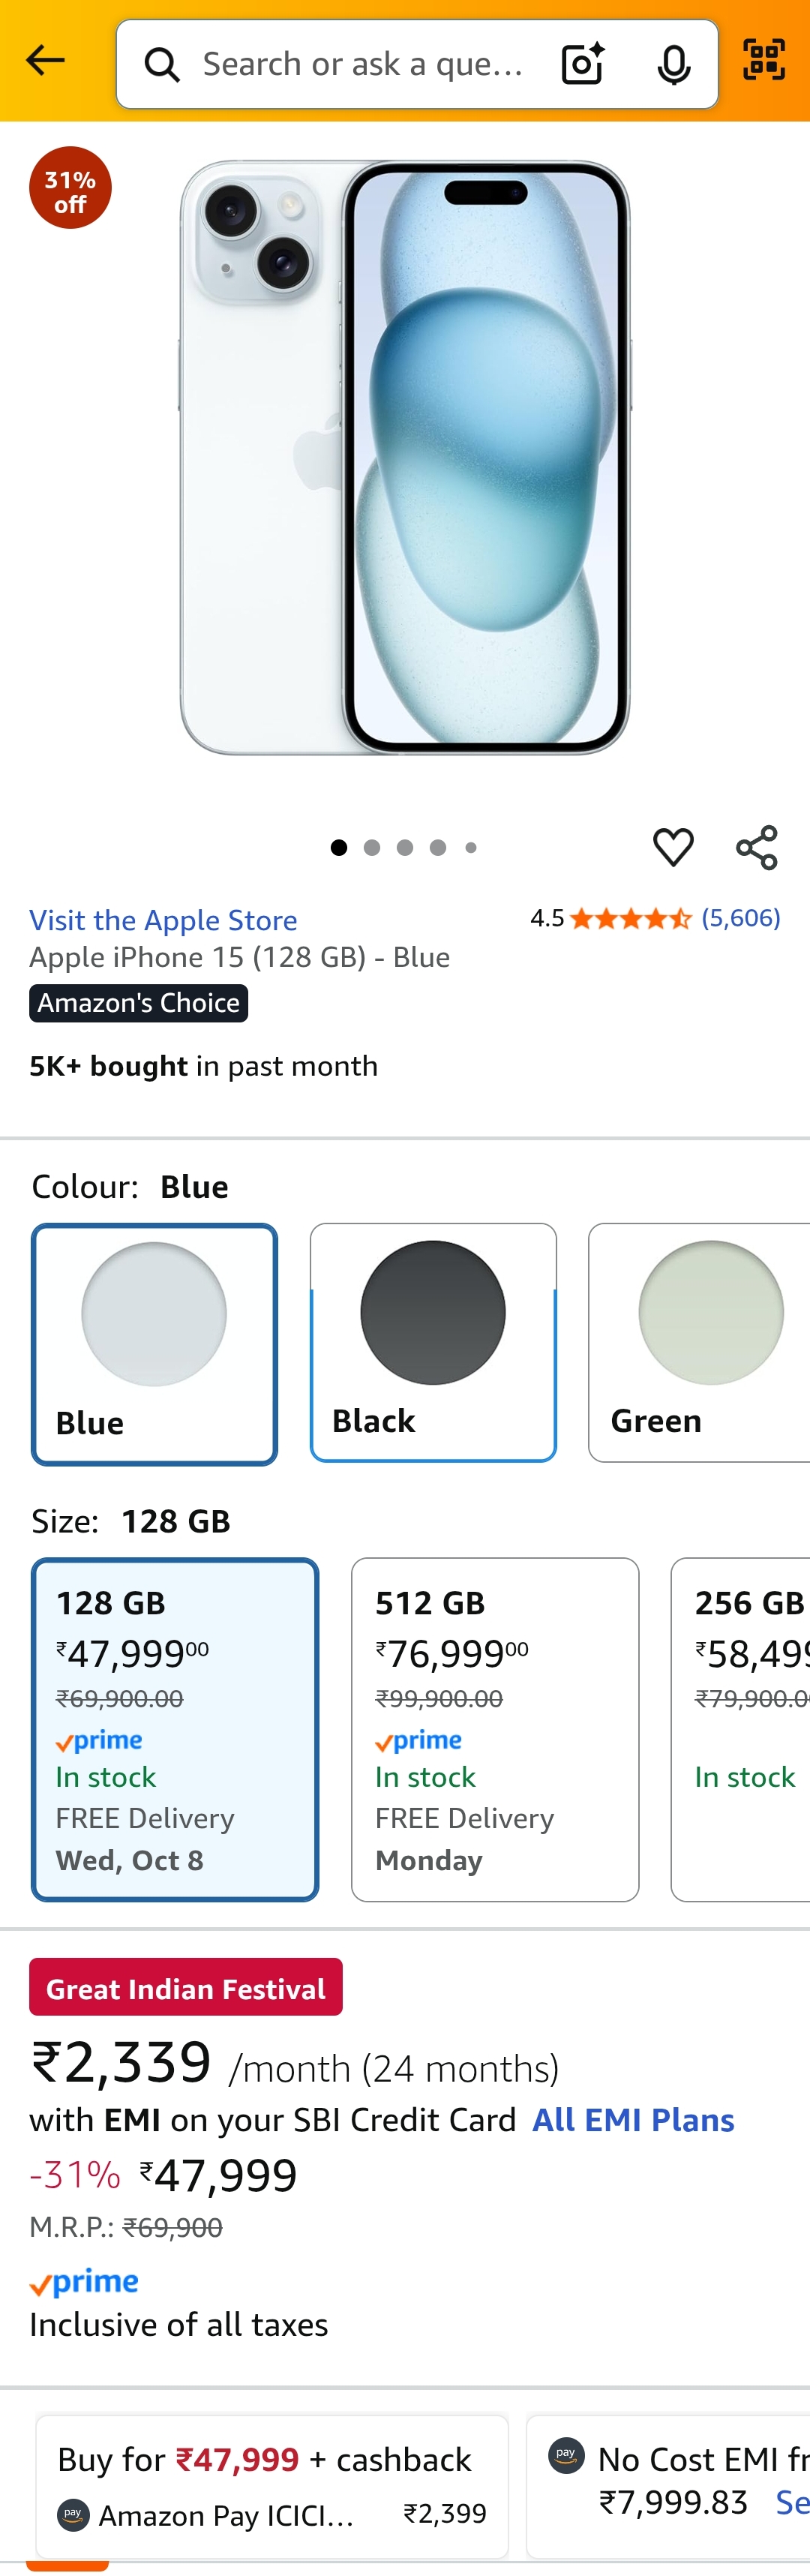Add to wishlist with heart icon
Viewport: 810px width, 2576px height.
coord(673,847)
